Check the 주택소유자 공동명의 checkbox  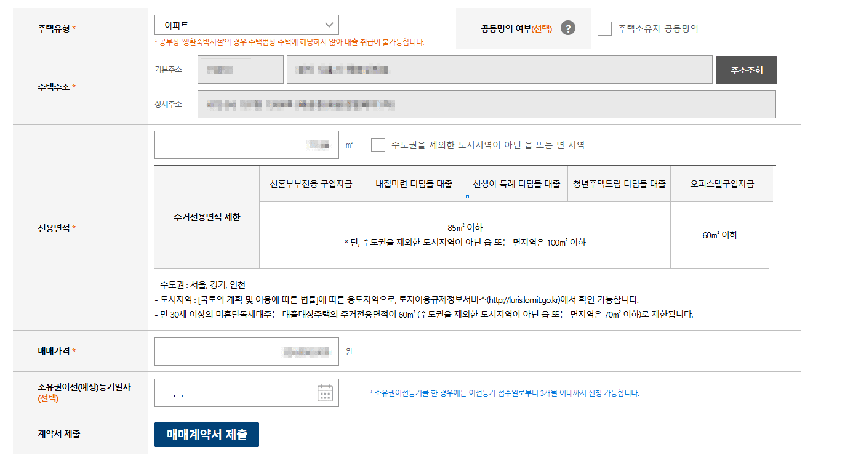[x=604, y=28]
